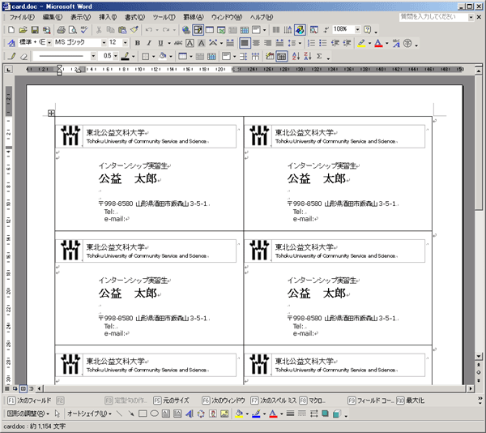
Task: Toggle Underline formatting
Action: point(160,43)
